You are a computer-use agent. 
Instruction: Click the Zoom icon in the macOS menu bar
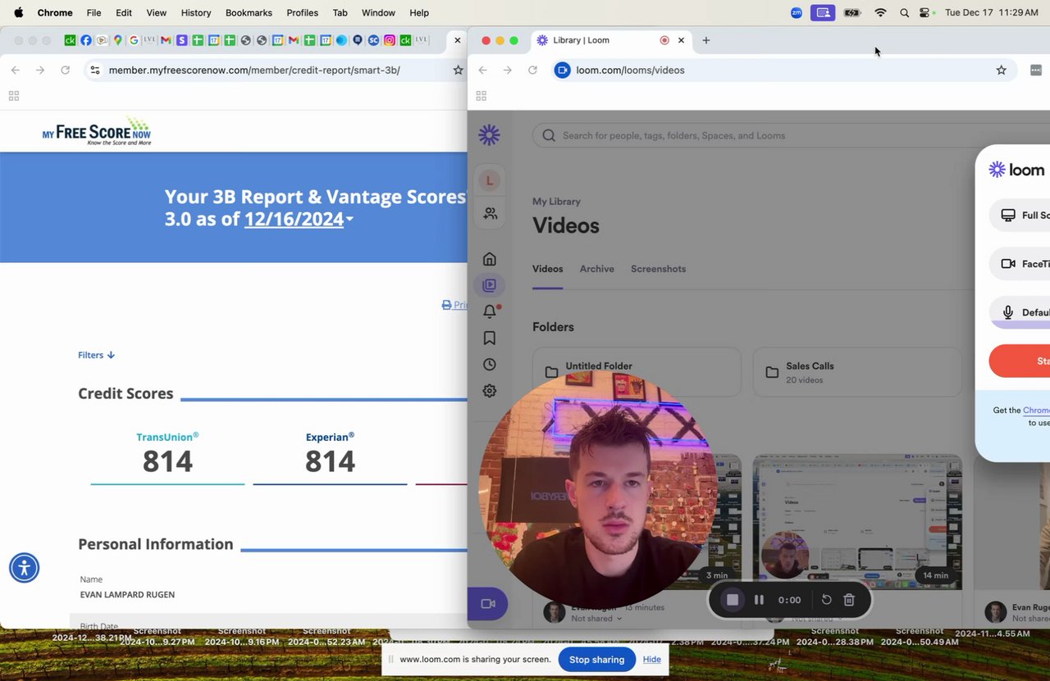point(797,13)
